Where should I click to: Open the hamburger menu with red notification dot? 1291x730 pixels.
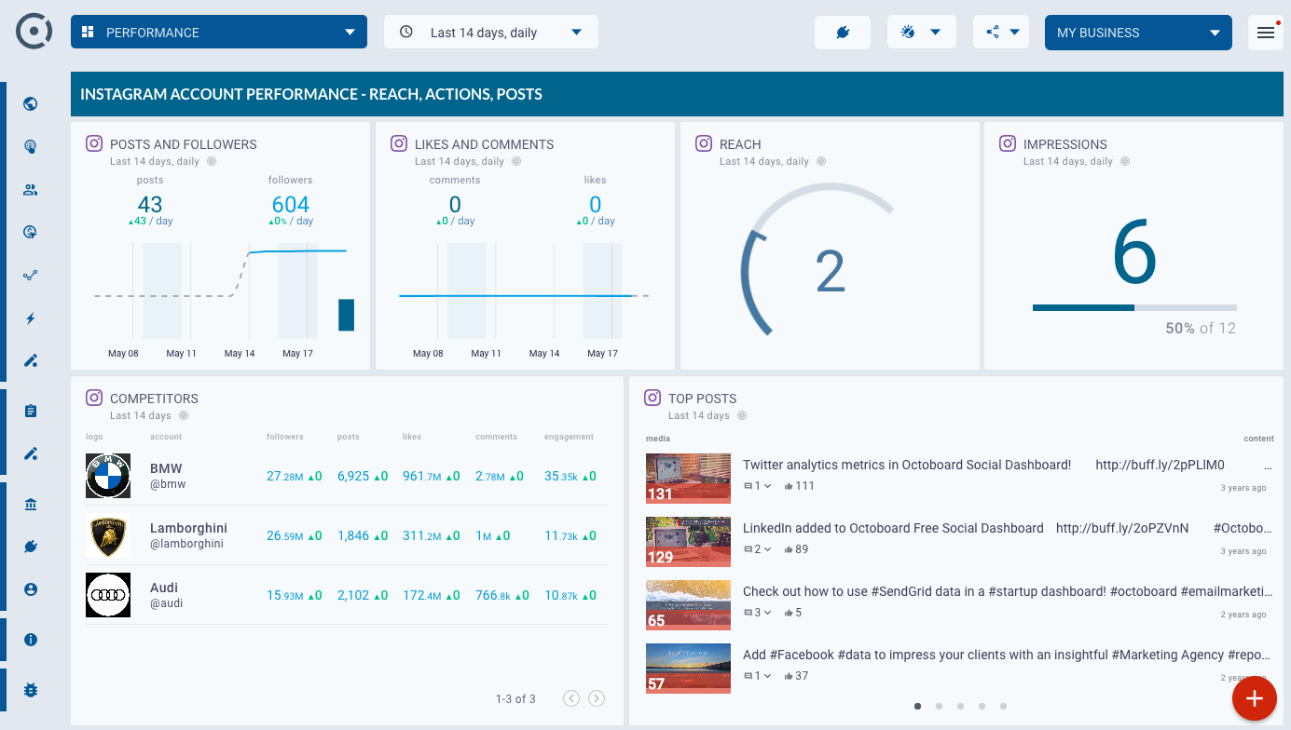click(x=1266, y=33)
